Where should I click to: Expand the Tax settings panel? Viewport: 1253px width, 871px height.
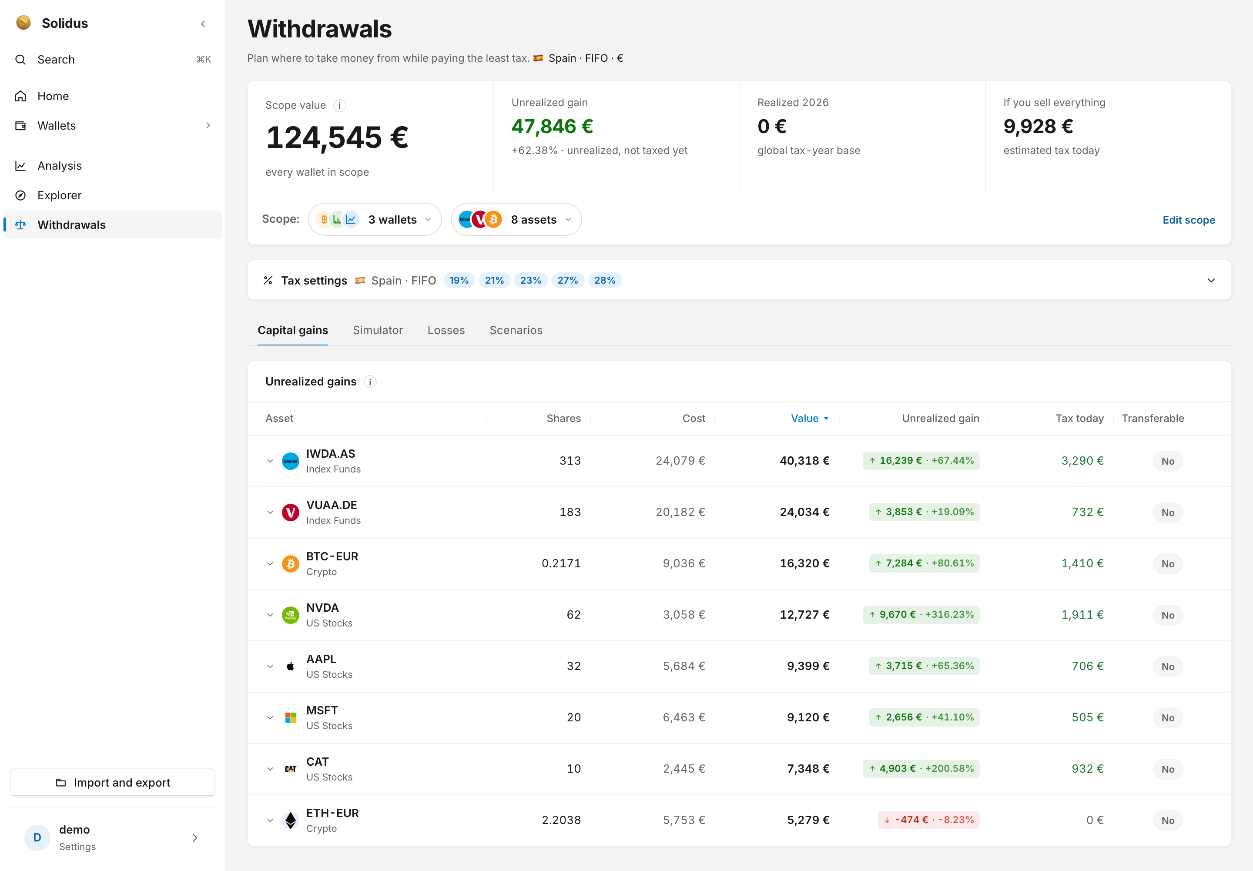click(1211, 281)
